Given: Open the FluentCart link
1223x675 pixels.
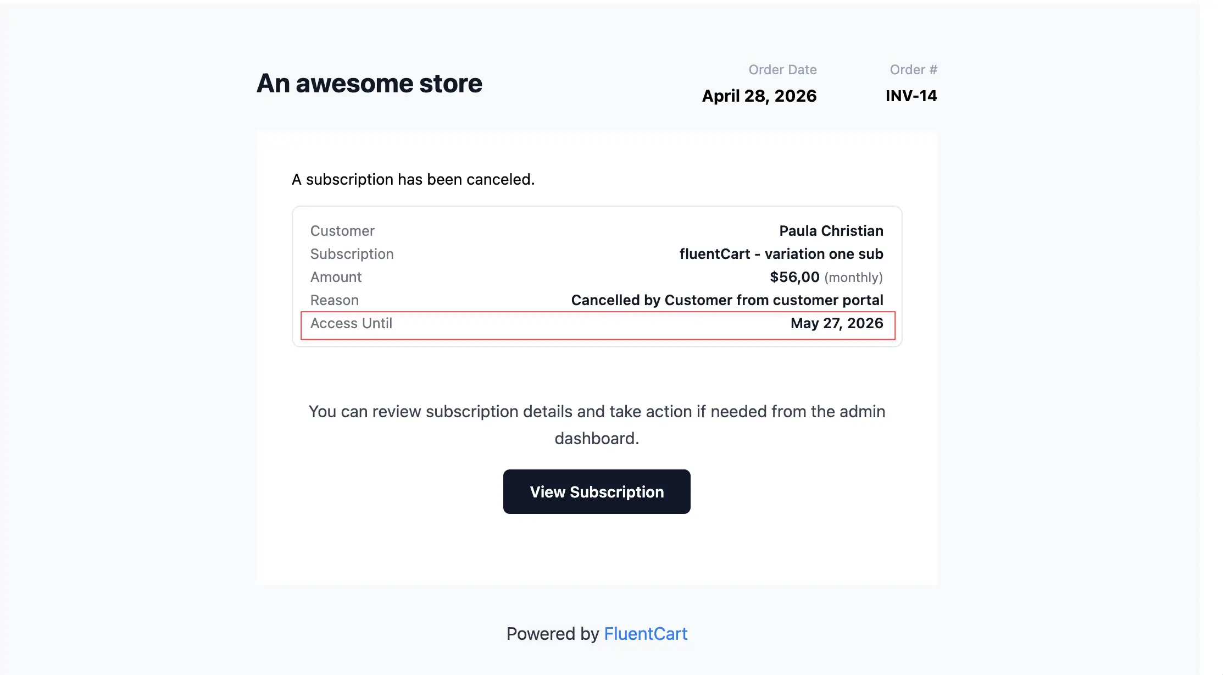Looking at the screenshot, I should [x=646, y=633].
